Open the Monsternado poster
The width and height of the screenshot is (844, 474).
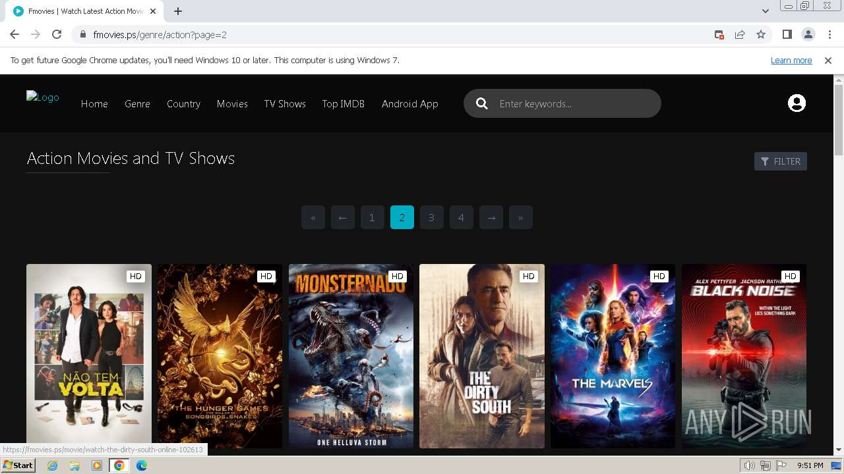(351, 356)
